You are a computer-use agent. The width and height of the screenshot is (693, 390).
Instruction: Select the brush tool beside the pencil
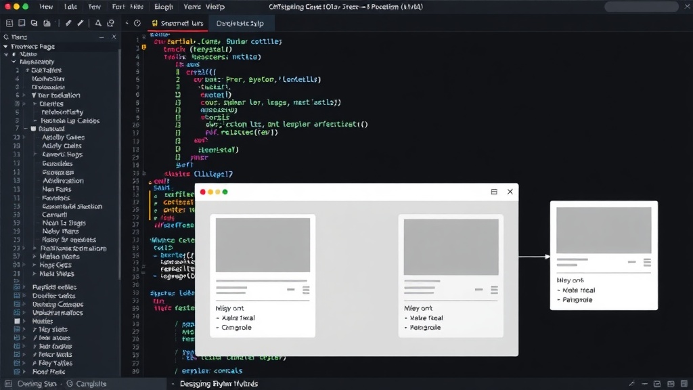pos(81,23)
